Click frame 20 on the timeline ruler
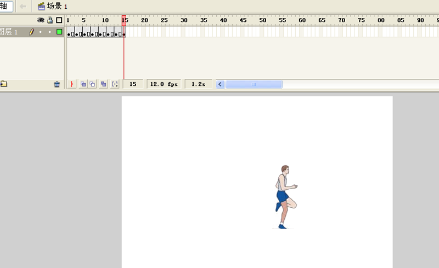Image resolution: width=439 pixels, height=268 pixels. coord(144,20)
